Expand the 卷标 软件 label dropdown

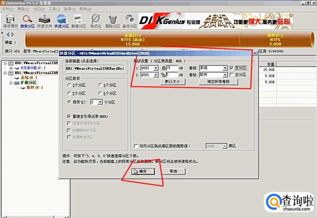pos(225,75)
